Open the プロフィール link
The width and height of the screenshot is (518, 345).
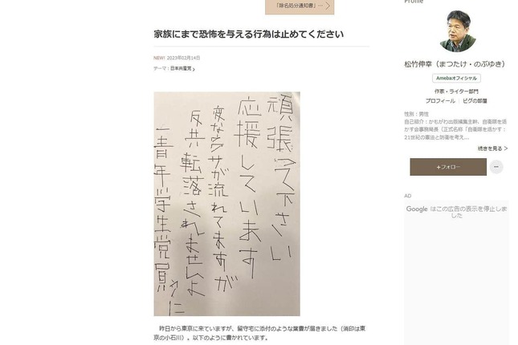tap(440, 101)
